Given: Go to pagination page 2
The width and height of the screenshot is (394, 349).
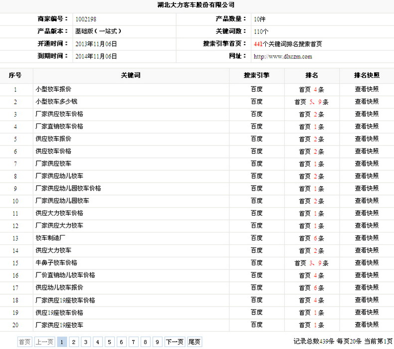Looking at the screenshot, I should point(74,342).
